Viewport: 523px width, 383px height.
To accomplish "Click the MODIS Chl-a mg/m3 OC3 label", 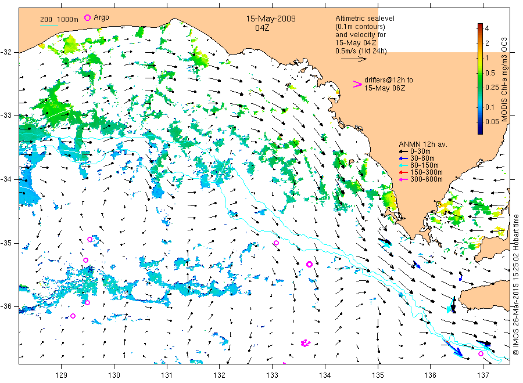I will 504,80.
